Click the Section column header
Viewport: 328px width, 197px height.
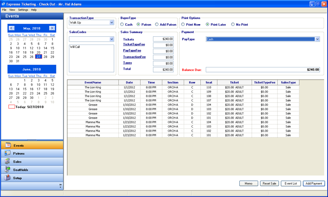click(173, 82)
